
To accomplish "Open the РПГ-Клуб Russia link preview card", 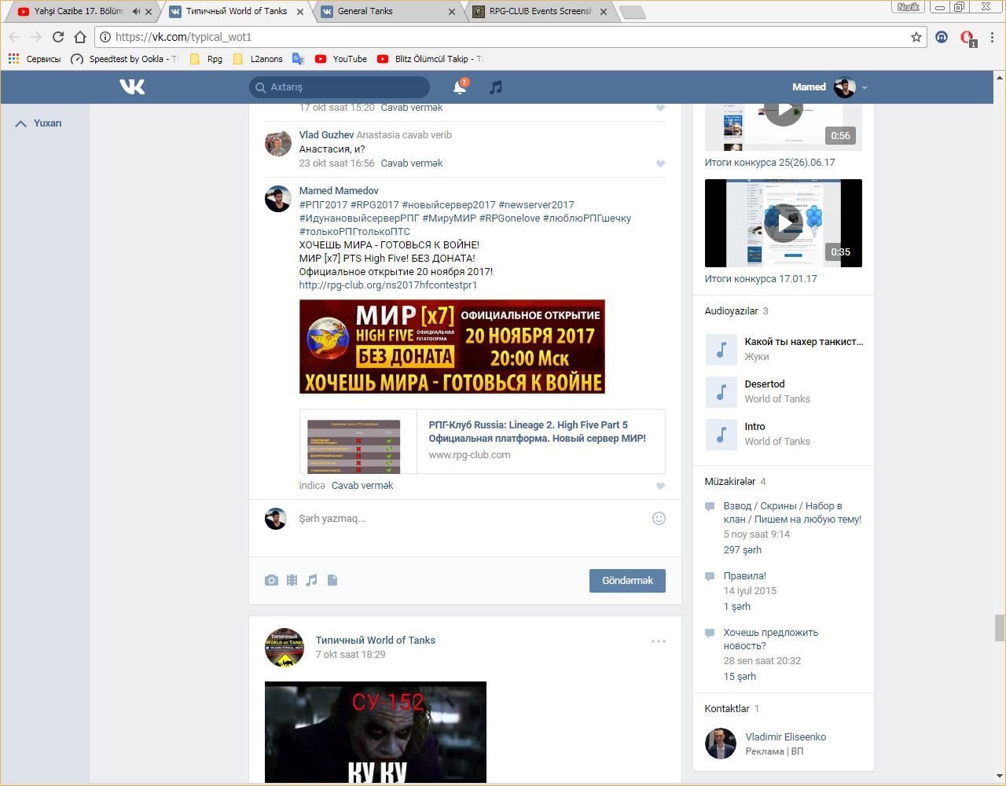I will [483, 441].
